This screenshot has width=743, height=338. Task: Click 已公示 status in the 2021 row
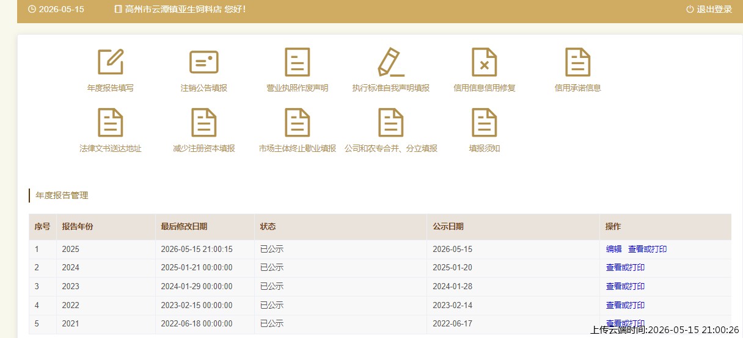pyautogui.click(x=272, y=323)
